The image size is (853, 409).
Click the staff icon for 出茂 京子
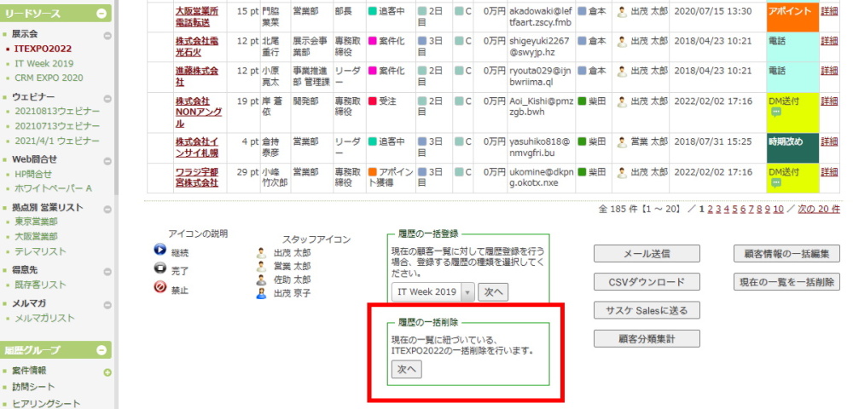click(262, 293)
